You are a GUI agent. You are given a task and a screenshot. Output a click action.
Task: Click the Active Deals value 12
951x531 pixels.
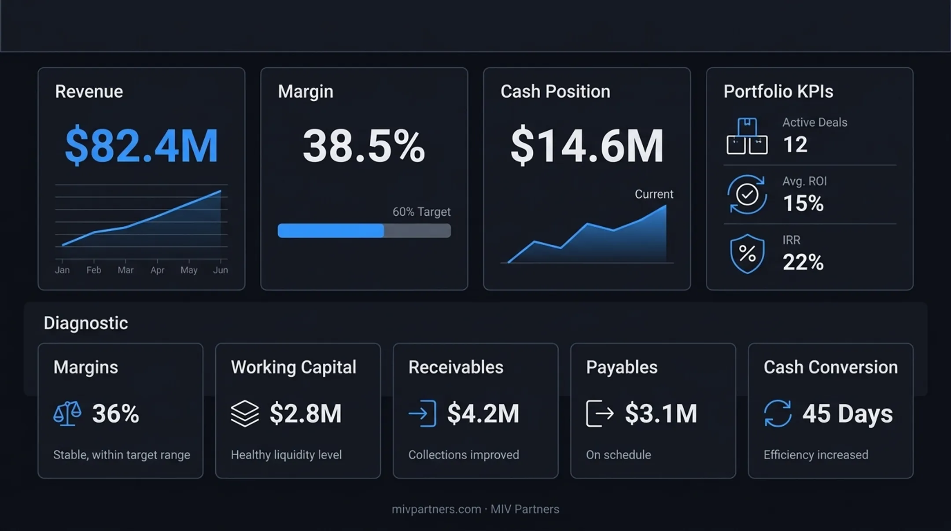click(x=795, y=144)
